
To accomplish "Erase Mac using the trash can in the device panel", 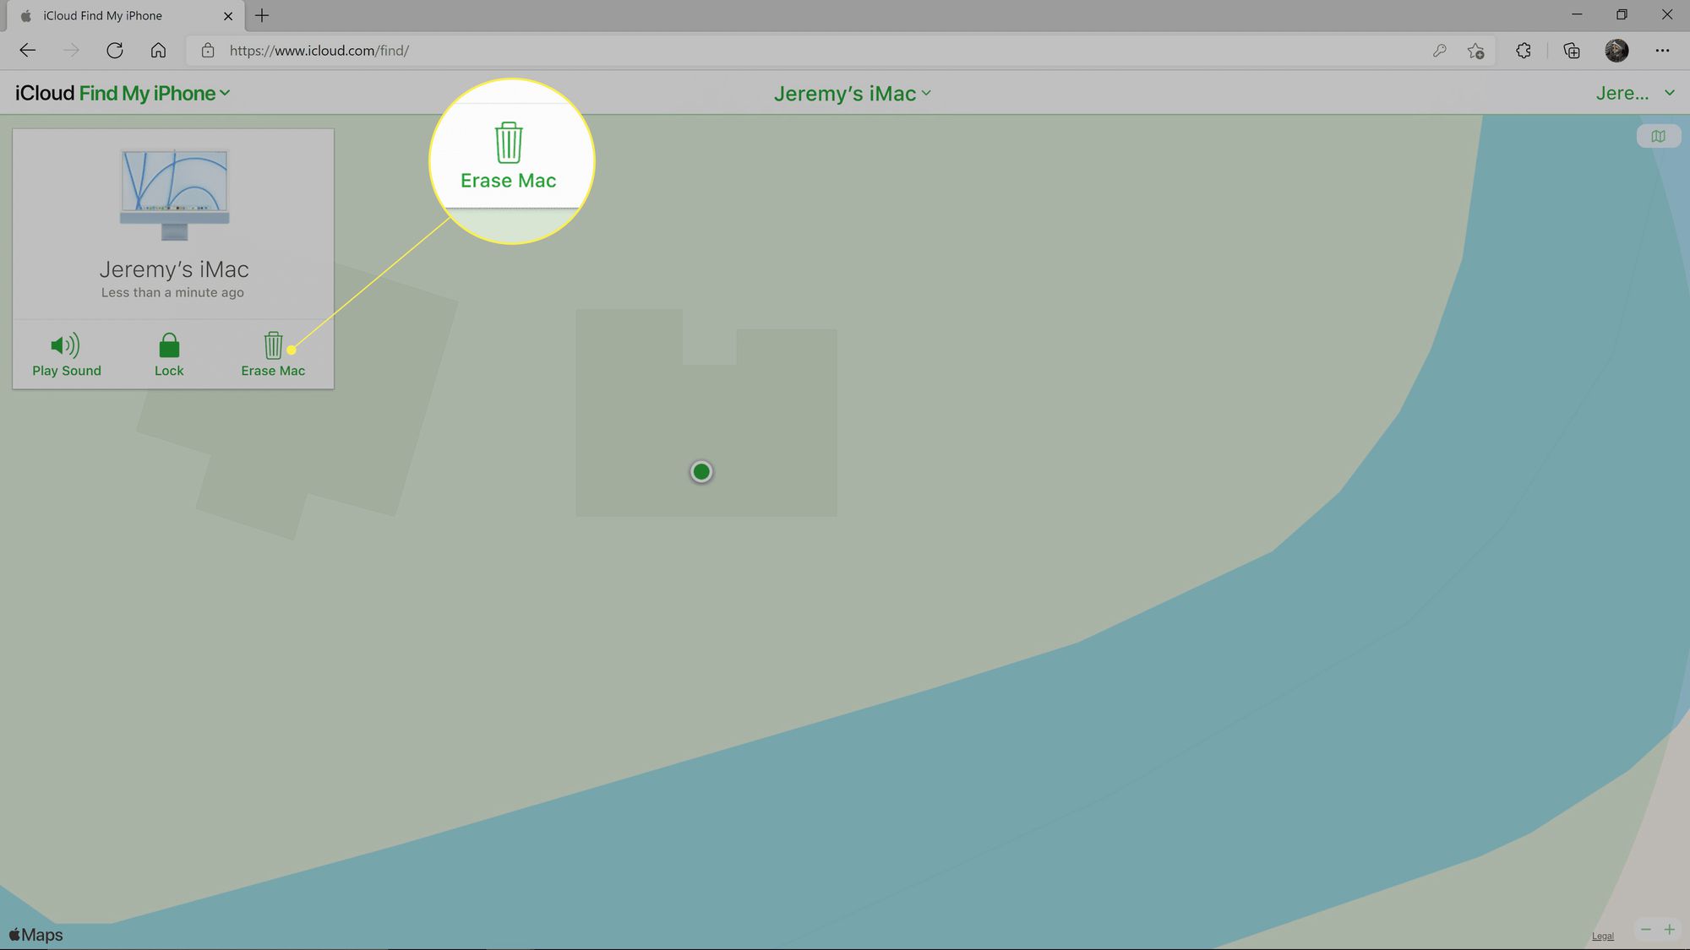I will tap(273, 355).
